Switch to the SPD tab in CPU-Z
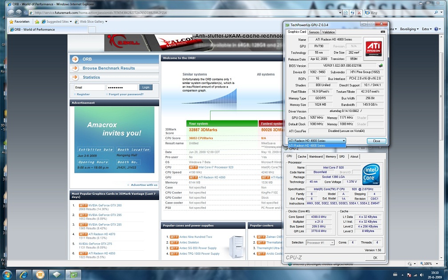This screenshot has height=280, width=448. point(342,156)
